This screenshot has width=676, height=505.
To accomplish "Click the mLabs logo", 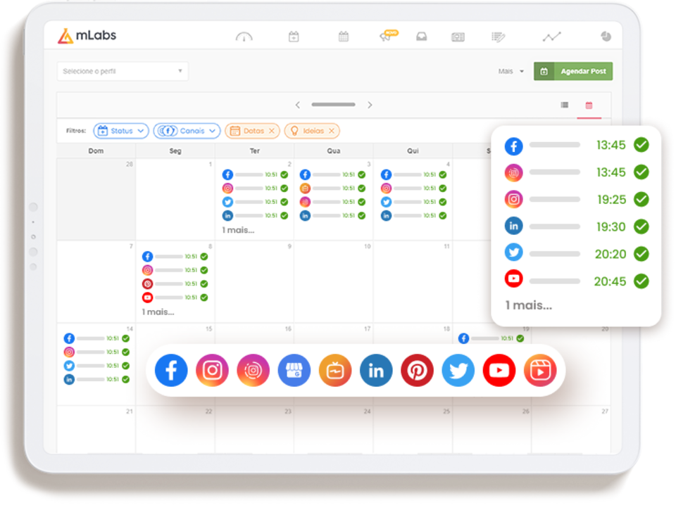I will [x=87, y=36].
